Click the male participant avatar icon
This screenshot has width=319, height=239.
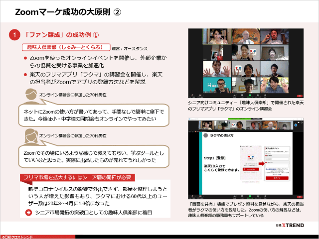30,96
